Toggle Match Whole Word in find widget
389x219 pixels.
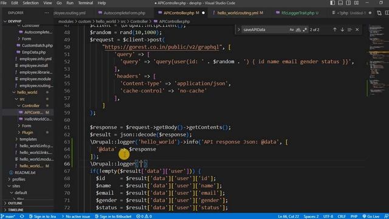[x=298, y=30]
